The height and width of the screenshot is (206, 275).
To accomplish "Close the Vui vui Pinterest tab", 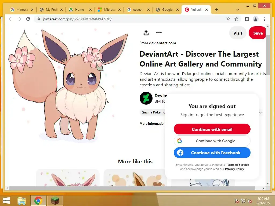I will (207, 10).
